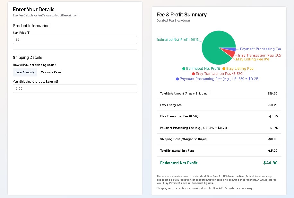Click orange Etsy Listing Fee legend dot
The image size is (294, 198).
[224, 68]
